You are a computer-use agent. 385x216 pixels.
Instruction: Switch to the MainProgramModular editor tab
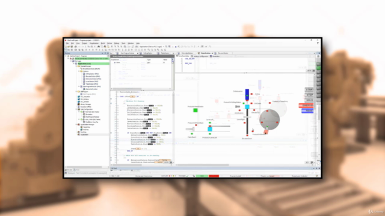(x=128, y=53)
